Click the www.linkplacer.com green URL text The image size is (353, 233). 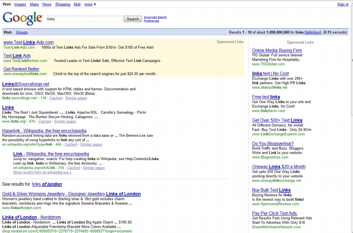pos(269,111)
